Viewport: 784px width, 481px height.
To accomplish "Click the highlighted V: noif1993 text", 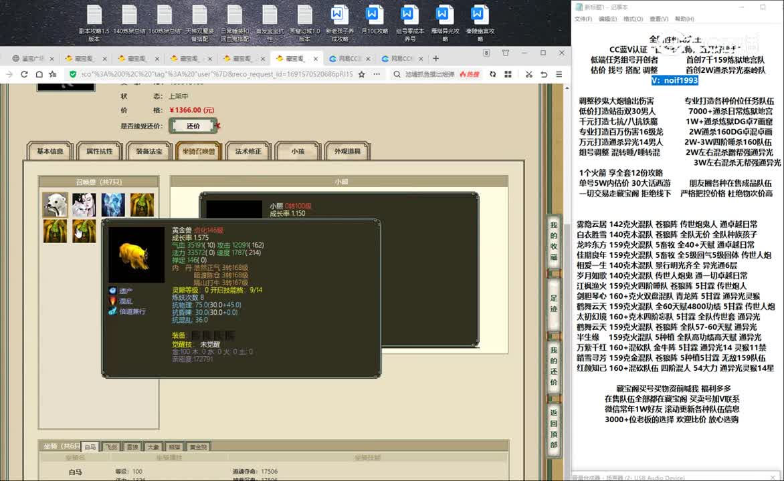I will pos(674,80).
